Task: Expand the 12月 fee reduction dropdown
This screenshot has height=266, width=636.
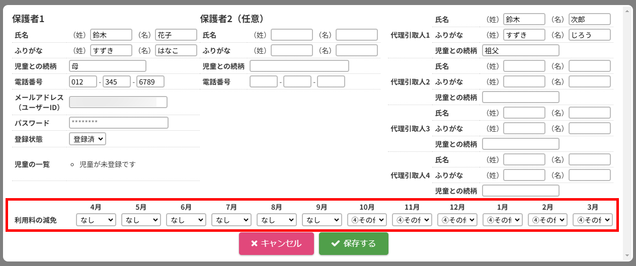Action: pos(457,220)
